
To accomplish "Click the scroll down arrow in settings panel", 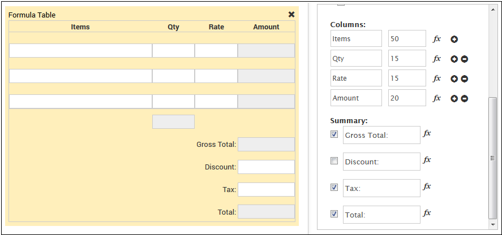I will 492,225.
